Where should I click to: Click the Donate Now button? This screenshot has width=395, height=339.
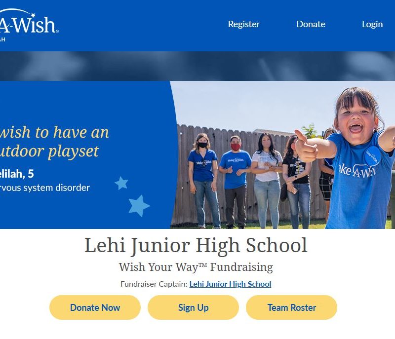(95, 307)
